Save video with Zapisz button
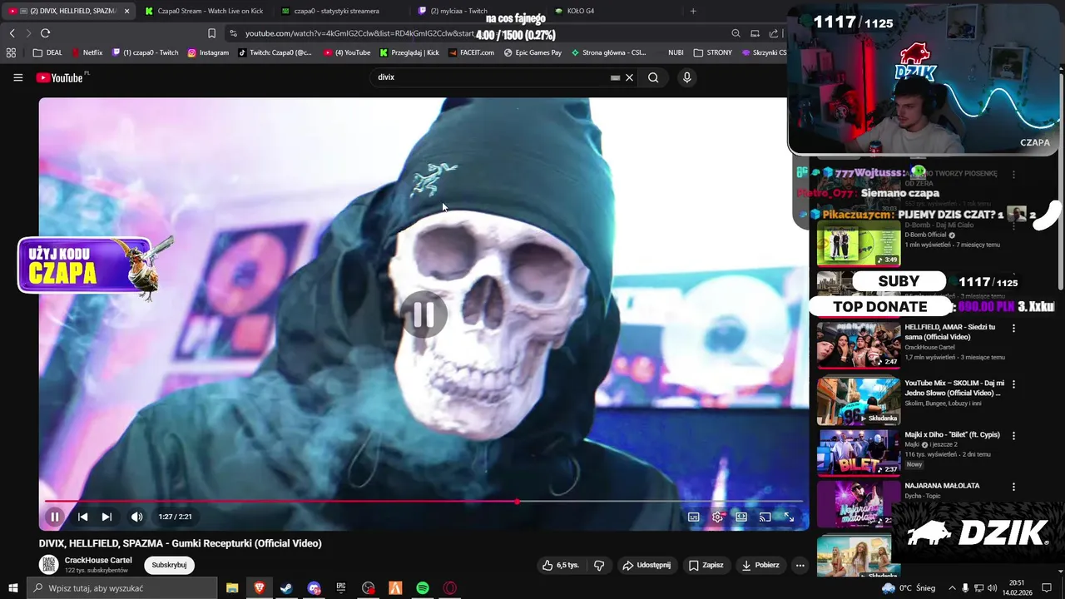The height and width of the screenshot is (599, 1065). (x=706, y=565)
